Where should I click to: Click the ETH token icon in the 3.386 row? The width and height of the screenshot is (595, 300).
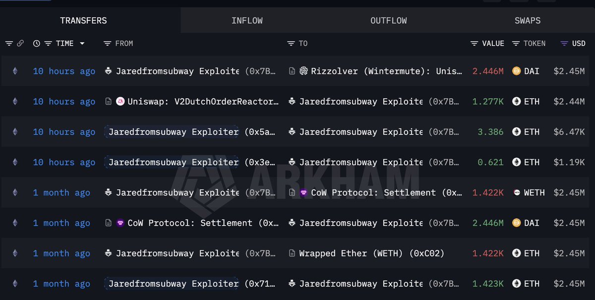(x=516, y=132)
